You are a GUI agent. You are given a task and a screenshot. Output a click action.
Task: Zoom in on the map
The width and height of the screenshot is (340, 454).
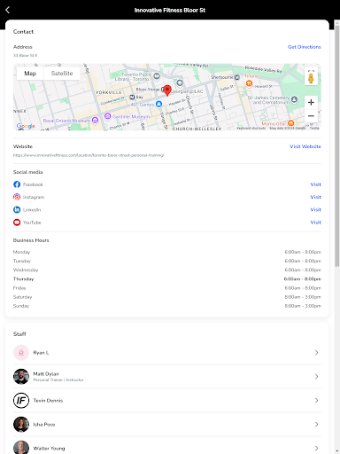(x=311, y=103)
